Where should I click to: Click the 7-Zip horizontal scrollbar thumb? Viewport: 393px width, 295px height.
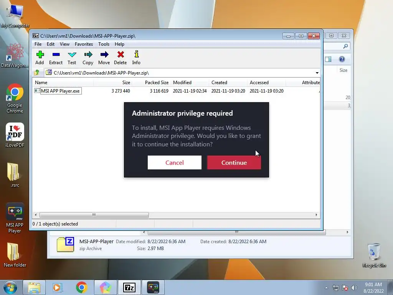[x=94, y=215]
